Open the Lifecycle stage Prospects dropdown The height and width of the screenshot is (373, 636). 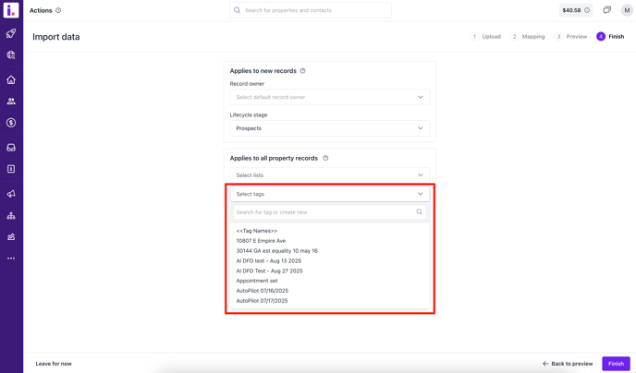coord(329,128)
